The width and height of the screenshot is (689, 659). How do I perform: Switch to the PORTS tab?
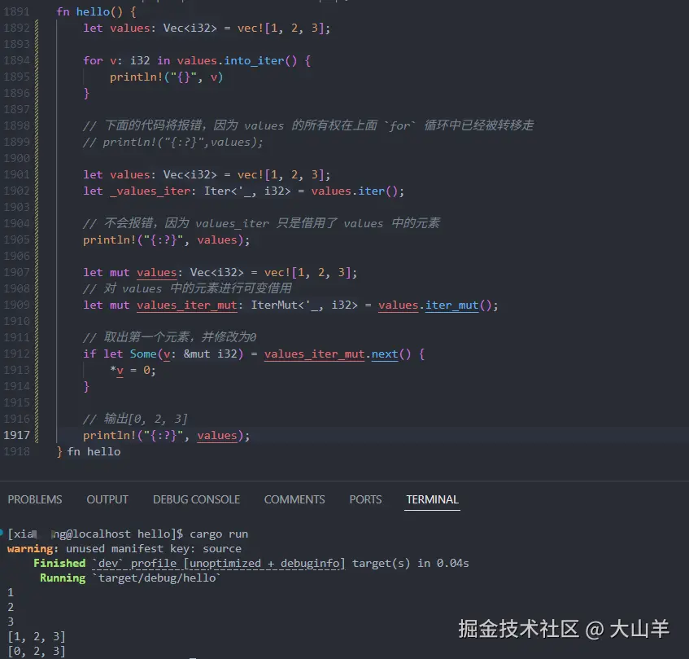(364, 499)
